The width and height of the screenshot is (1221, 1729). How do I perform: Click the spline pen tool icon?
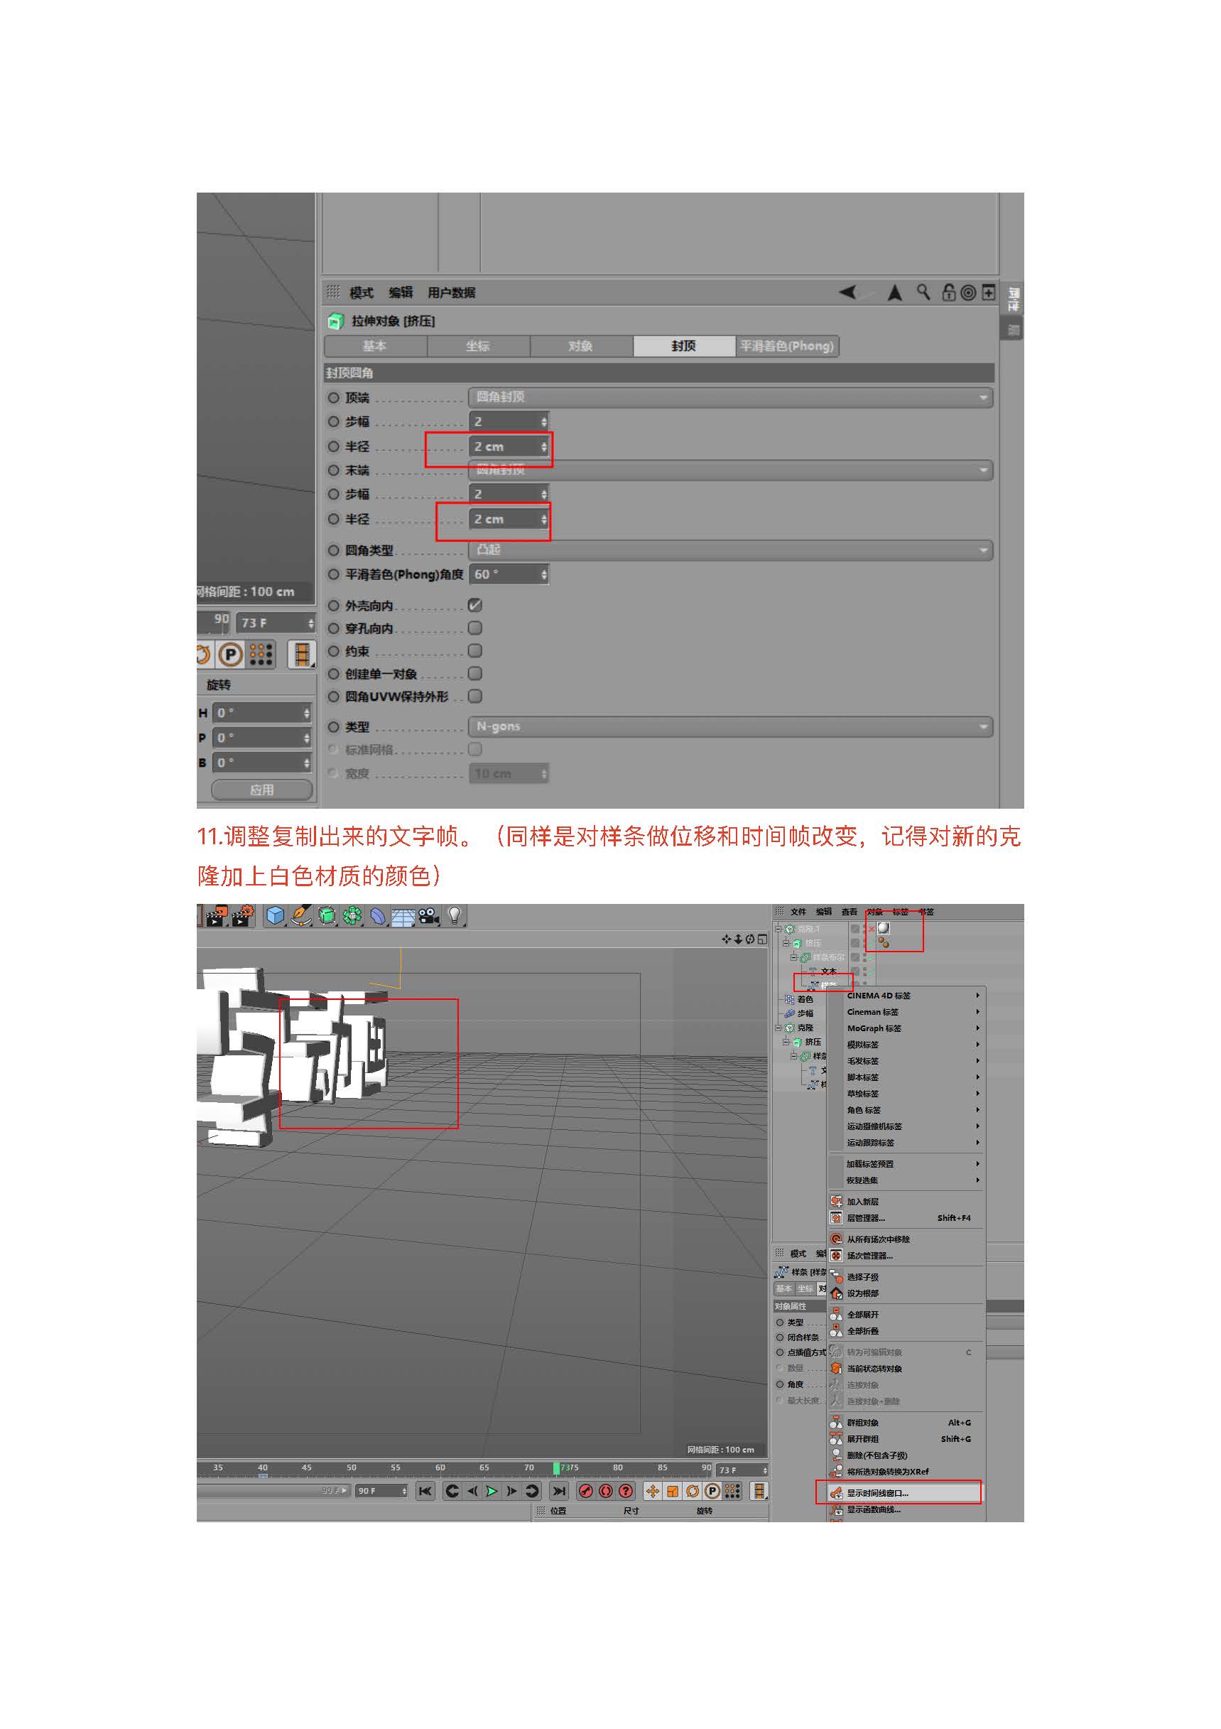coord(301,915)
